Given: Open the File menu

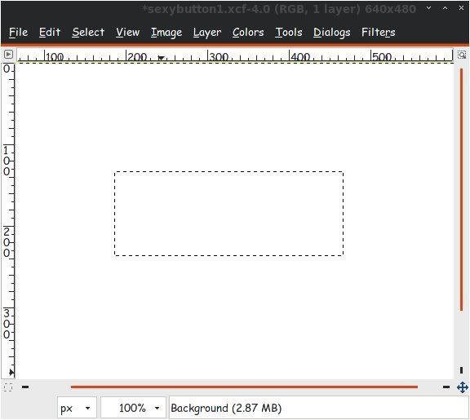Looking at the screenshot, I should tap(18, 32).
